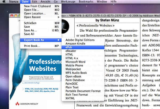Click the Save menu entry

coord(41,27)
